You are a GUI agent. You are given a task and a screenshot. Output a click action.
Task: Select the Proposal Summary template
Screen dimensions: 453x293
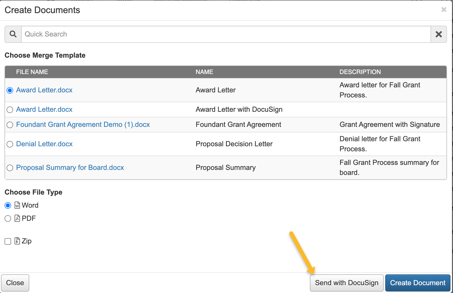pyautogui.click(x=10, y=168)
